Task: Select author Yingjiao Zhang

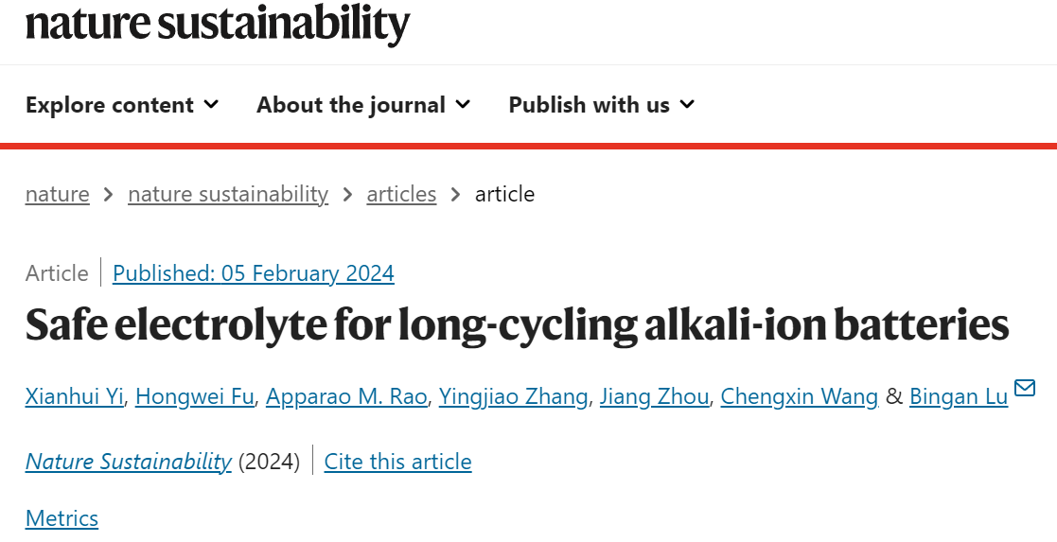Action: coord(513,396)
